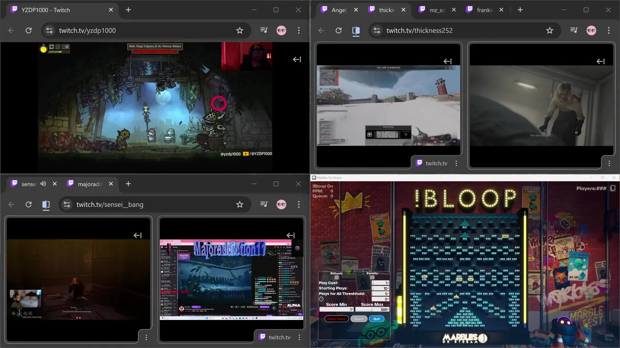Click the blue Quit button

[377, 319]
